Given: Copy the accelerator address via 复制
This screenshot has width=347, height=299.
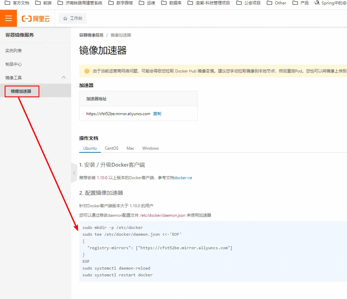Looking at the screenshot, I should [x=157, y=114].
